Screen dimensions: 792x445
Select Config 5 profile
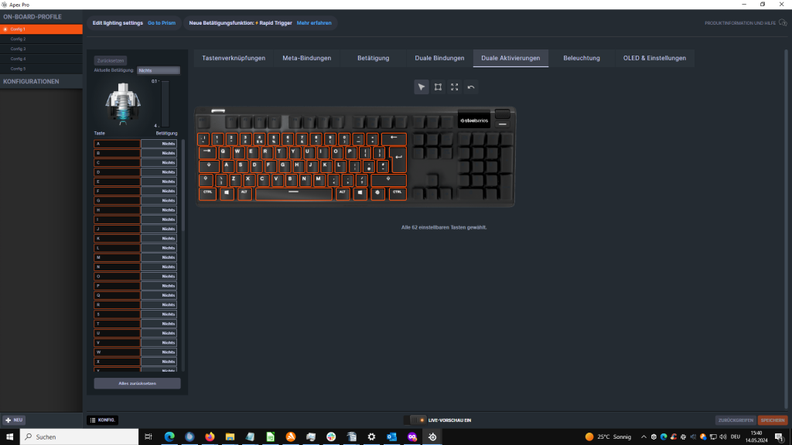pos(42,69)
